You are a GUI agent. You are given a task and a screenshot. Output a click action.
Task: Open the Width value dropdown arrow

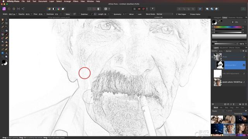click(x=16, y=14)
